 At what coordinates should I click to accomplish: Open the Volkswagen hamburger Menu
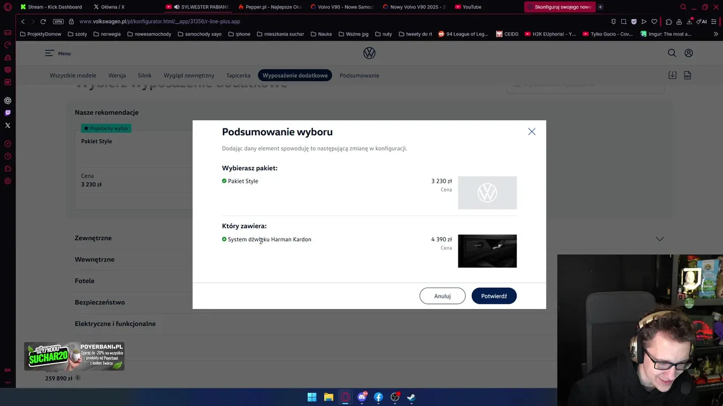pyautogui.click(x=58, y=53)
